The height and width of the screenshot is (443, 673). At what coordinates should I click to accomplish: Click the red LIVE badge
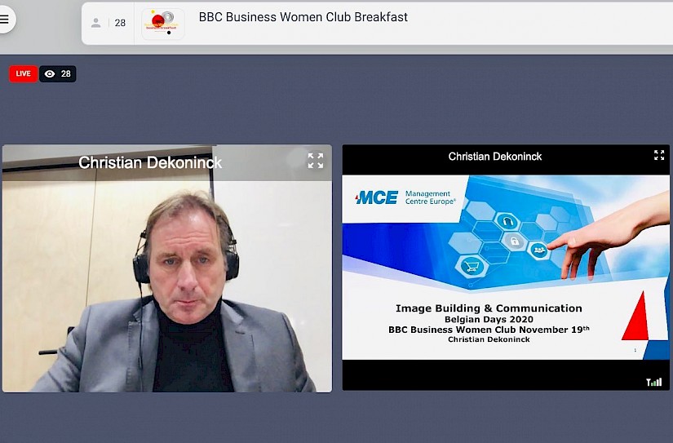pyautogui.click(x=23, y=73)
